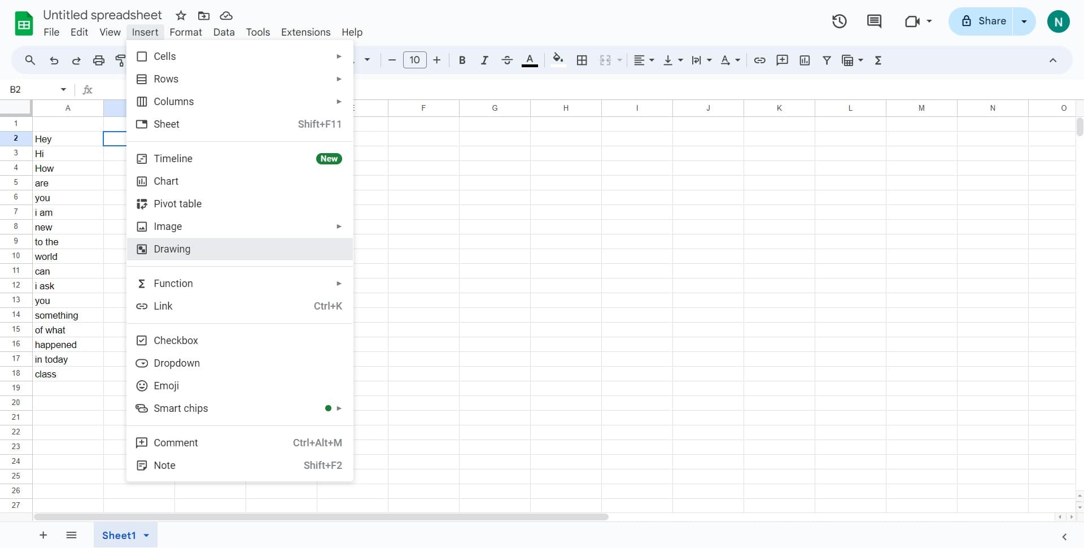Select the paint format tool
This screenshot has width=1084, height=548.
click(120, 60)
